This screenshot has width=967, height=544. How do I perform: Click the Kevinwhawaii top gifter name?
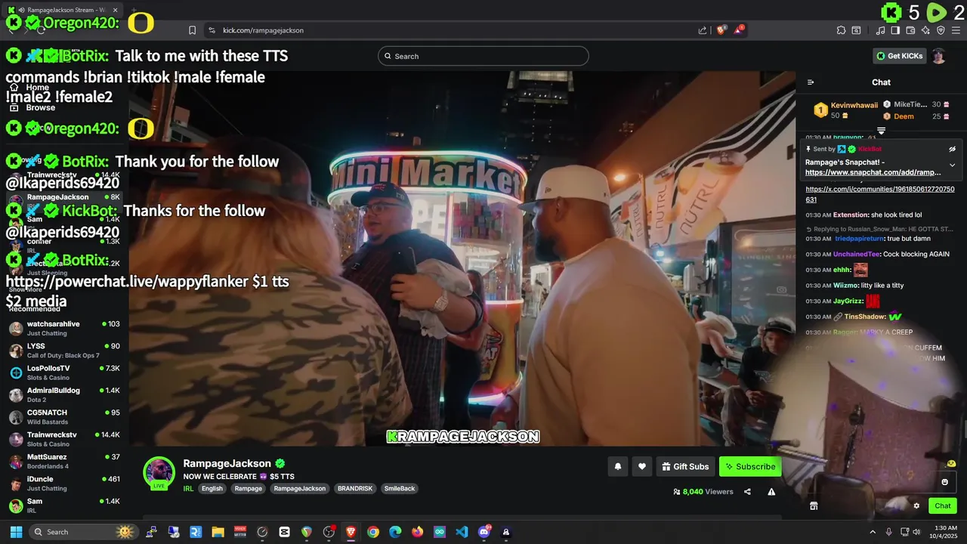pyautogui.click(x=854, y=105)
